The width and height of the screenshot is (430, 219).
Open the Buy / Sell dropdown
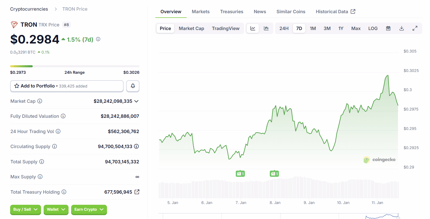click(x=25, y=209)
